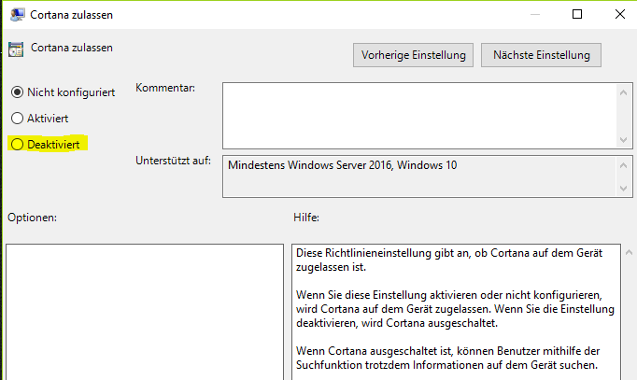Maximize the Cortana zulassen window
The width and height of the screenshot is (637, 380).
tap(576, 14)
